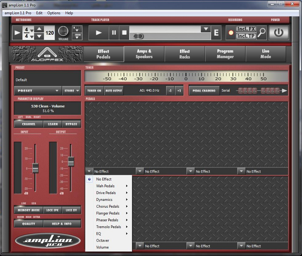302x256 pixels.
Task: Switch to Effect Pedals tab
Action: coord(103,54)
